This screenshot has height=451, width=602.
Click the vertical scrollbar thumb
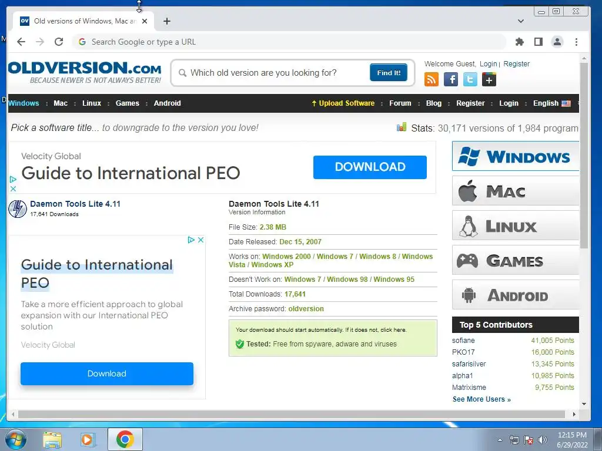(584, 155)
